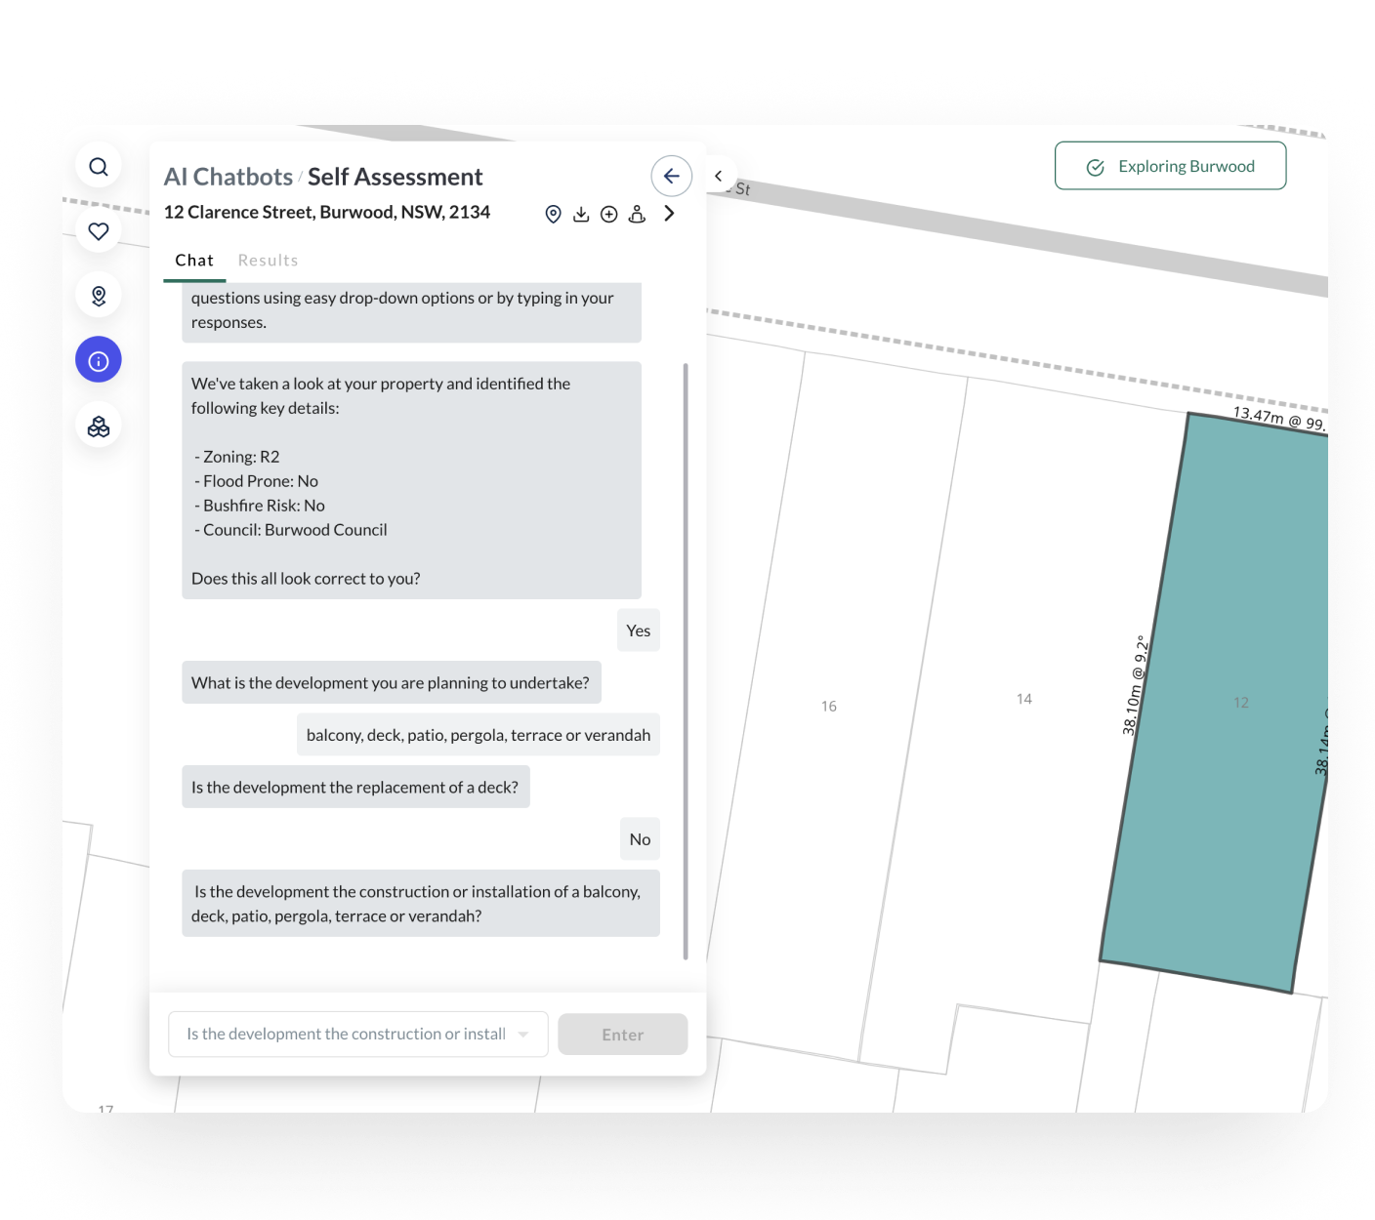Stay on the Chat tab
This screenshot has width=1375, height=1220.
[193, 260]
